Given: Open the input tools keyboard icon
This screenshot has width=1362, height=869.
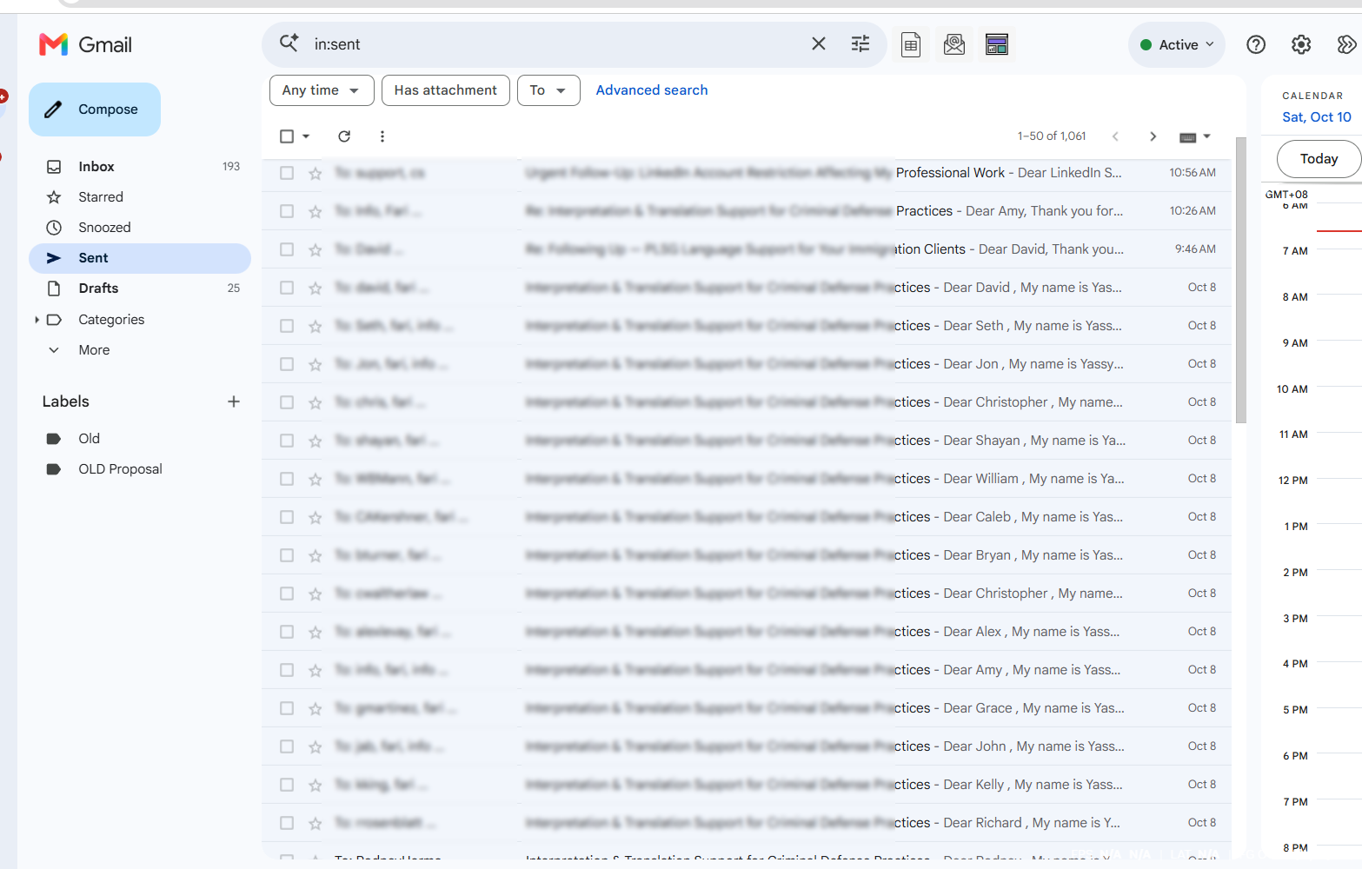Looking at the screenshot, I should click(1188, 137).
